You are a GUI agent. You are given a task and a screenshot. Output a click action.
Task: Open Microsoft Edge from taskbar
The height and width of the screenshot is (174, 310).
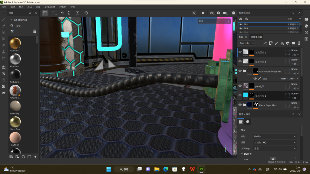pyautogui.click(x=166, y=169)
